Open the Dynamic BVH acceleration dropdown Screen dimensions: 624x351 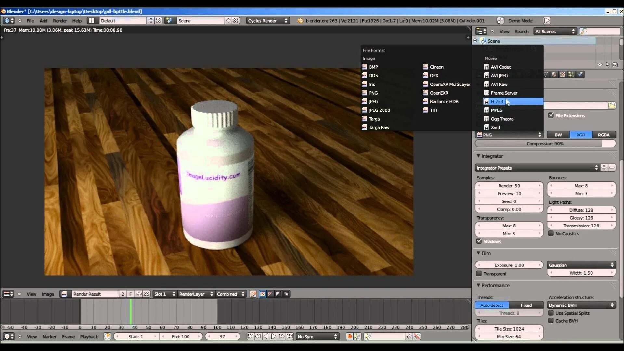coord(581,305)
